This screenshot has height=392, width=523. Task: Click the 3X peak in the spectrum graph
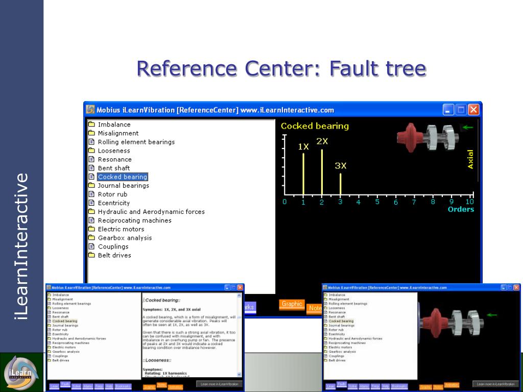(x=340, y=184)
